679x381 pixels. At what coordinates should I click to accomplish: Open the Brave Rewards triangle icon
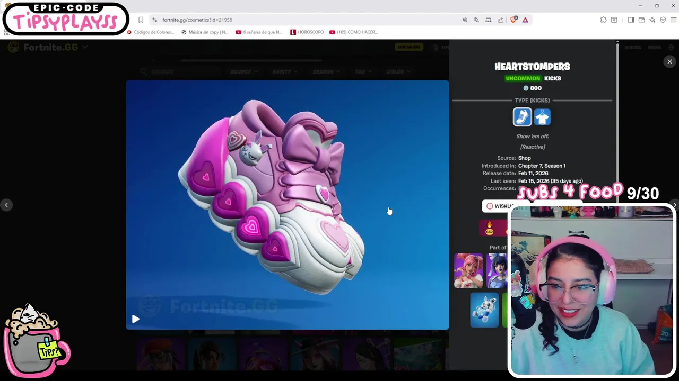tap(525, 20)
